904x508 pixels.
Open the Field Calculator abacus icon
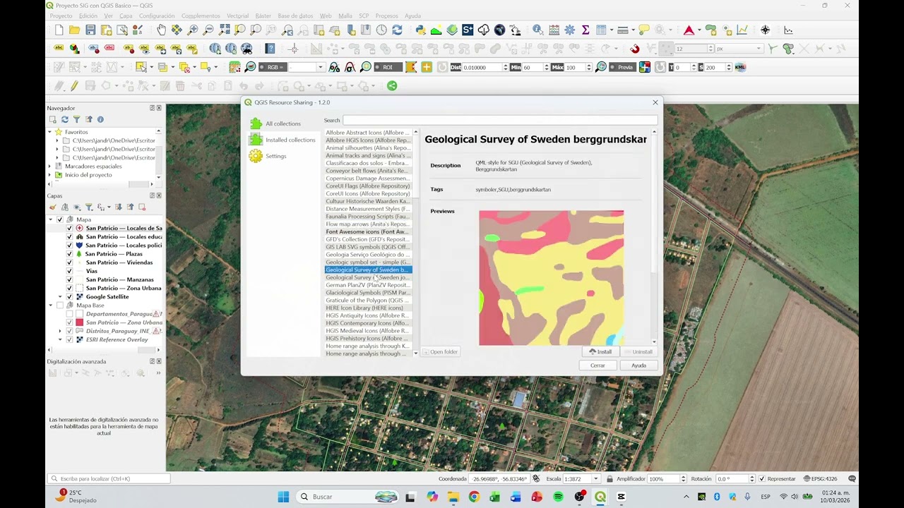pyautogui.click(x=554, y=30)
